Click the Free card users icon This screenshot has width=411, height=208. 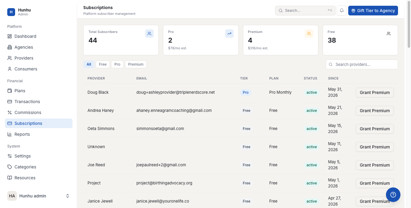coord(389,34)
